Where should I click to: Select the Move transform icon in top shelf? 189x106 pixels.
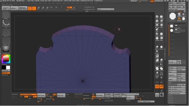[38, 8]
